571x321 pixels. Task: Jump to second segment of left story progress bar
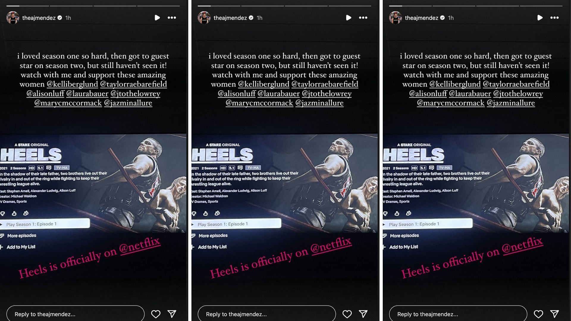[x=70, y=6]
